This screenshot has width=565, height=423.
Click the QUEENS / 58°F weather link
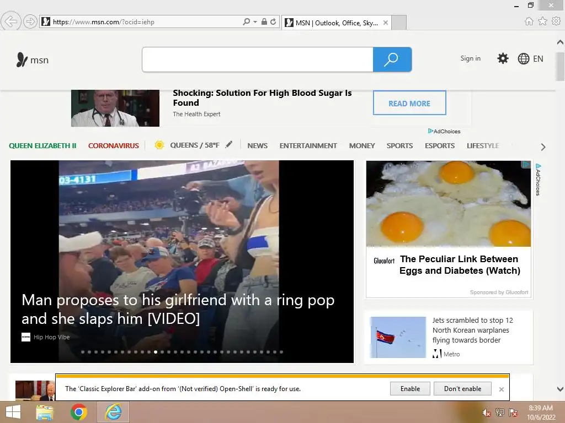195,145
